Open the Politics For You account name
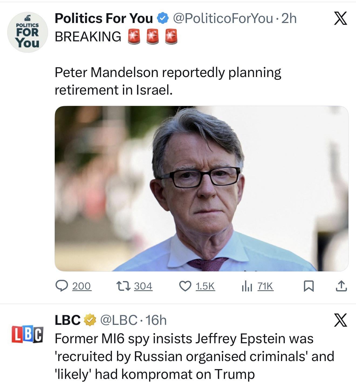Screen dimensions: 356x387 pos(104,19)
